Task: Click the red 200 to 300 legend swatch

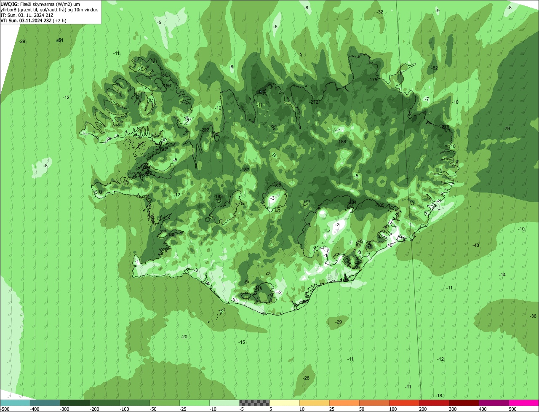Action: 434,403
